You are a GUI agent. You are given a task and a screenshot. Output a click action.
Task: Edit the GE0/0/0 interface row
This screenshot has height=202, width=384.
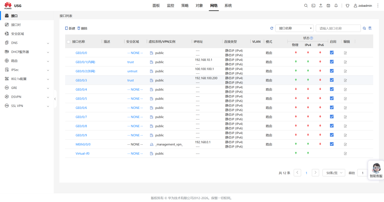[x=345, y=53]
